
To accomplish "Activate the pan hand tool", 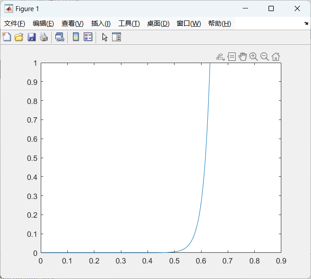I will coord(242,57).
